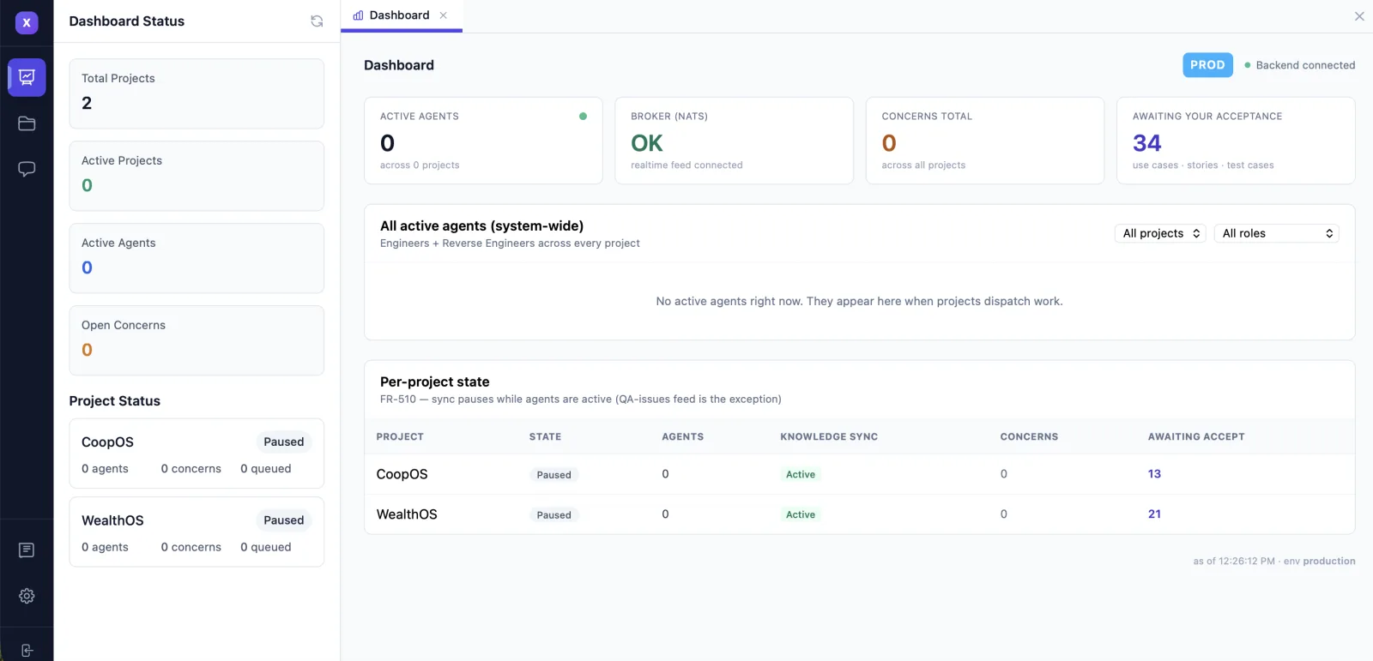Image resolution: width=1373 pixels, height=661 pixels.
Task: Open the settings gear icon
Action: pyautogui.click(x=27, y=596)
